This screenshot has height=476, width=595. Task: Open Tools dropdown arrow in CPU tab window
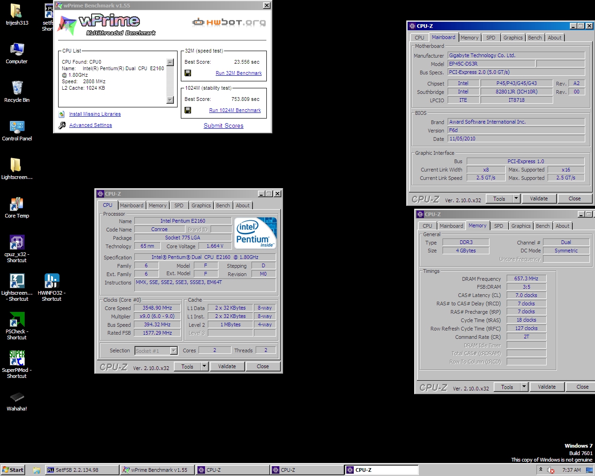pyautogui.click(x=204, y=366)
